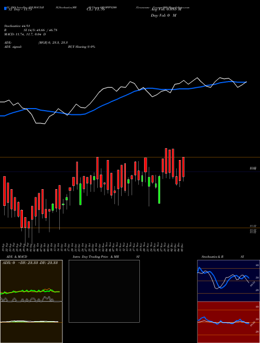
Task: Click the 'CL: 11.76' closing value
Action: [96, 10]
